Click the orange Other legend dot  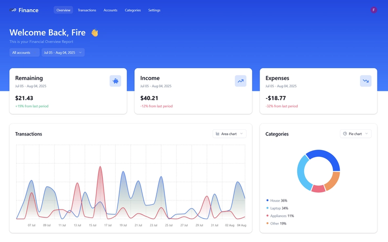267,223
